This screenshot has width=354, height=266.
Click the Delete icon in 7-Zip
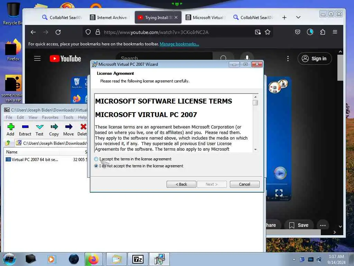(x=82, y=130)
